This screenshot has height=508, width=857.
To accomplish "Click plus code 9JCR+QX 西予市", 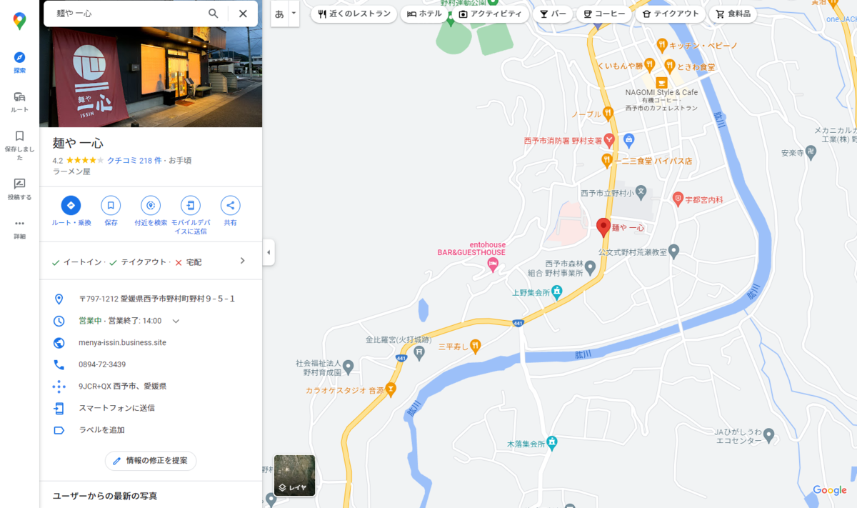I will [x=151, y=386].
